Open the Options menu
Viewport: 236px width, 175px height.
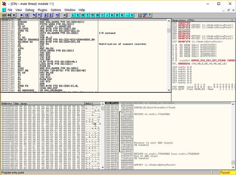[x=56, y=10]
